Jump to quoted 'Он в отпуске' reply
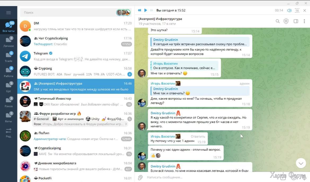 click(x=184, y=66)
